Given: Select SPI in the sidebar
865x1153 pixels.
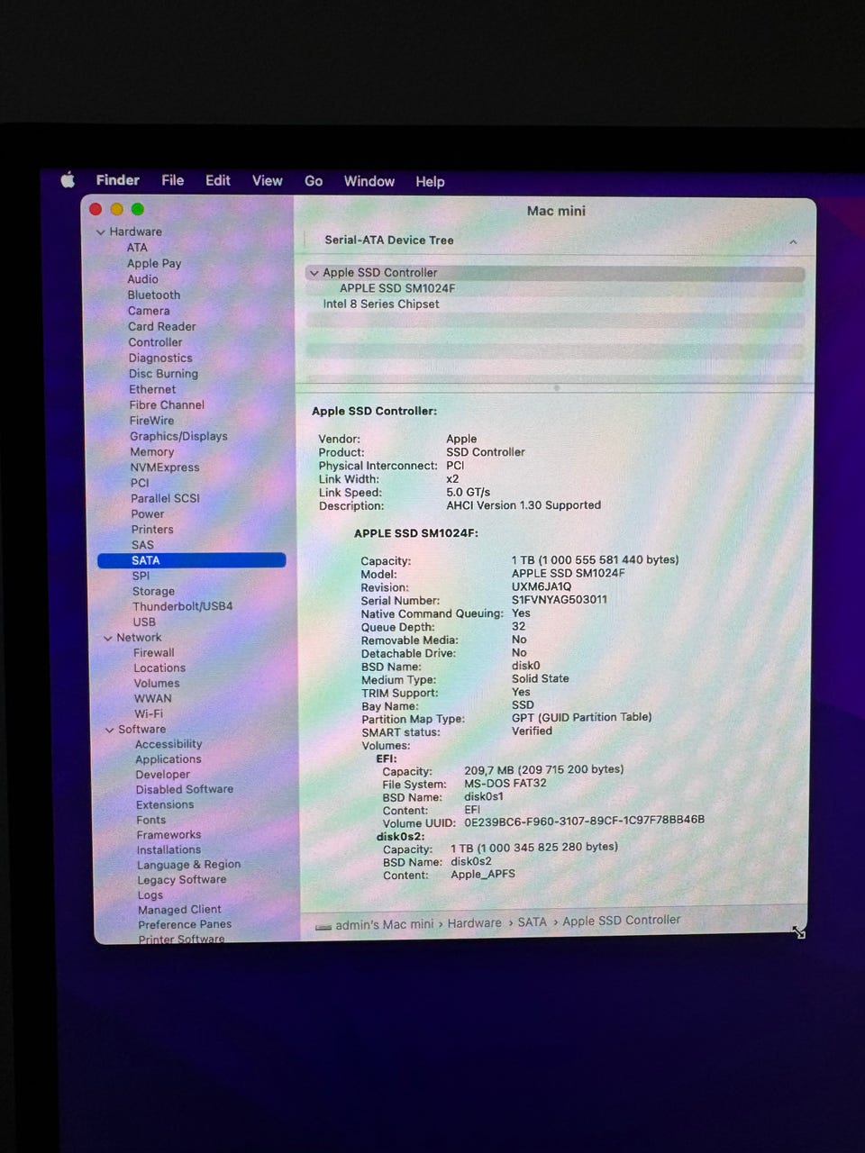Looking at the screenshot, I should click(141, 576).
